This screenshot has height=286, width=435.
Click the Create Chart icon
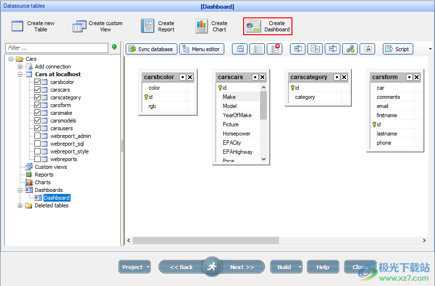tap(202, 27)
